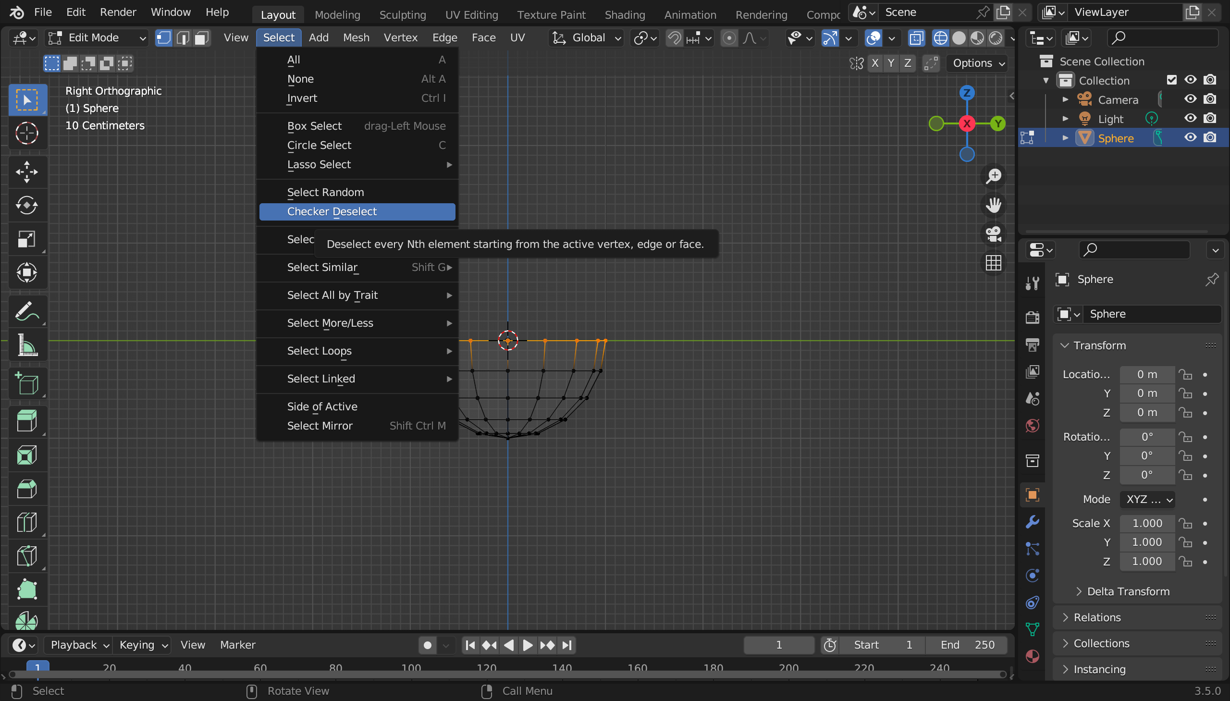This screenshot has width=1230, height=701.
Task: Select the Measure tool
Action: coord(27,345)
